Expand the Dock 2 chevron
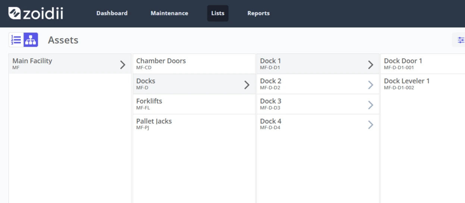The height and width of the screenshot is (203, 465). tap(370, 85)
